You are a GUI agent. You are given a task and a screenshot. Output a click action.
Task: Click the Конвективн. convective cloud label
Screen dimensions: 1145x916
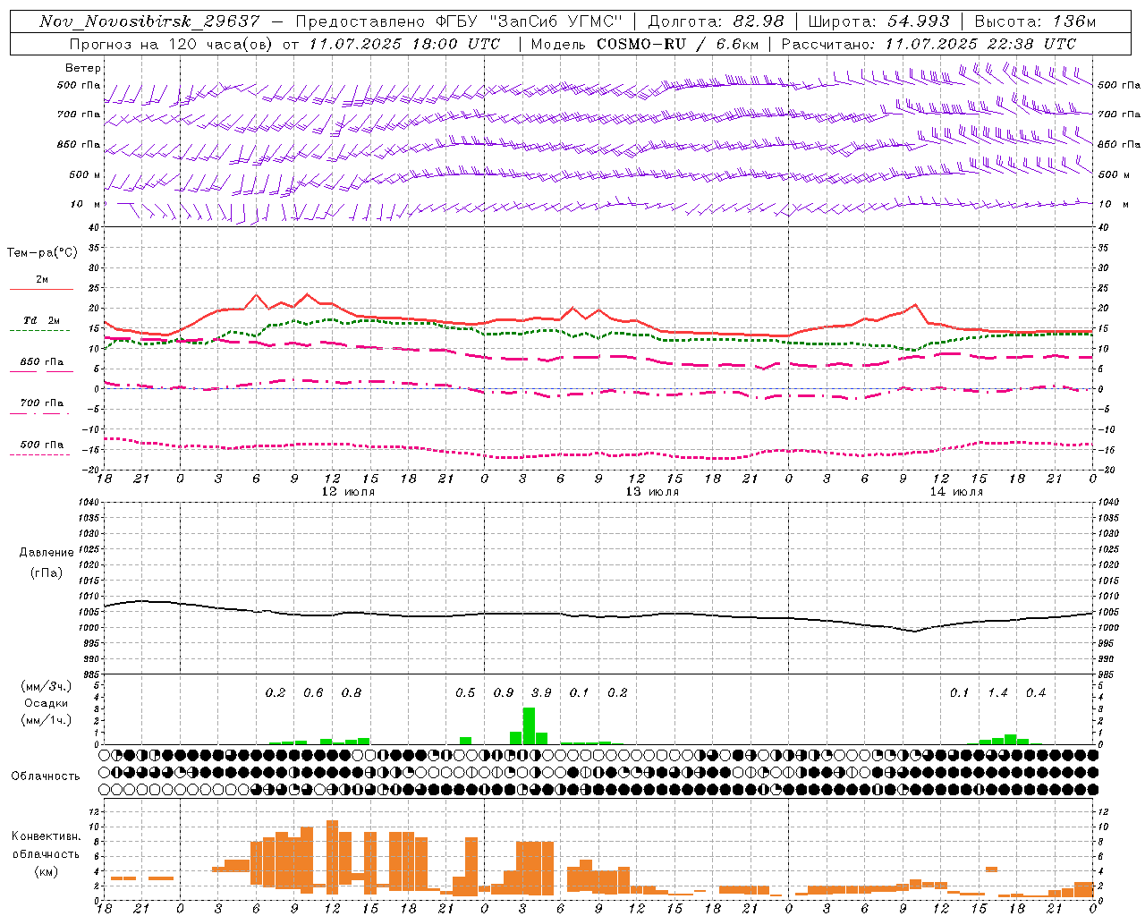pyautogui.click(x=46, y=836)
